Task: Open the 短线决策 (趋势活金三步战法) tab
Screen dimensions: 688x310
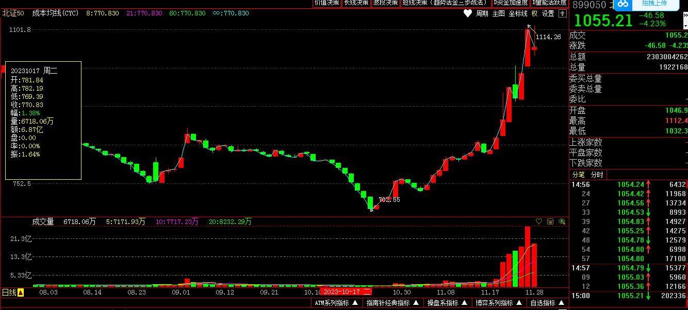Action: point(445,3)
